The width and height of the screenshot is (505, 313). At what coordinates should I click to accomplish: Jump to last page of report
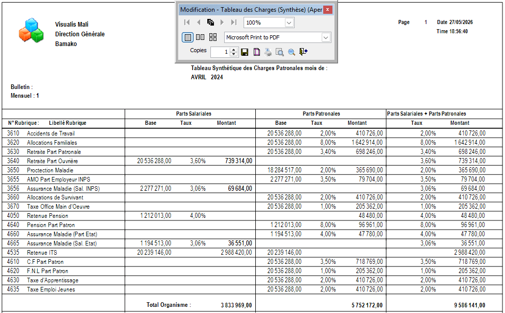pos(234,23)
